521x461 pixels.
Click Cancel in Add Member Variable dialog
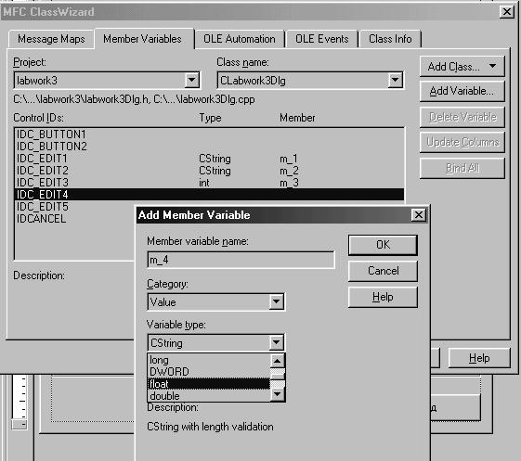(383, 271)
